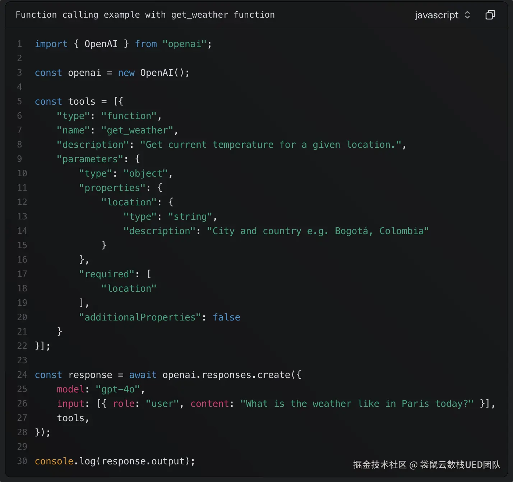Screen dimensions: 513x482
Task: Click the '"properties": {' line
Action: click(x=121, y=188)
